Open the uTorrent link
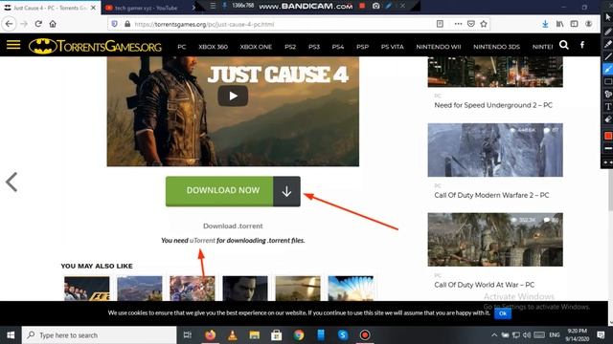The image size is (613, 344). tap(202, 240)
